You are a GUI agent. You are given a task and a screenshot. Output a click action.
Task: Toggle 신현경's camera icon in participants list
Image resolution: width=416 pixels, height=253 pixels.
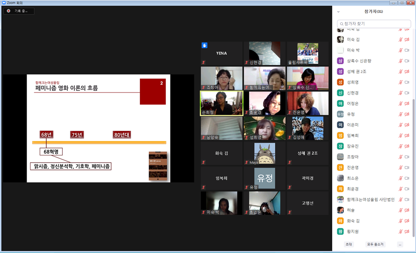pos(407,93)
